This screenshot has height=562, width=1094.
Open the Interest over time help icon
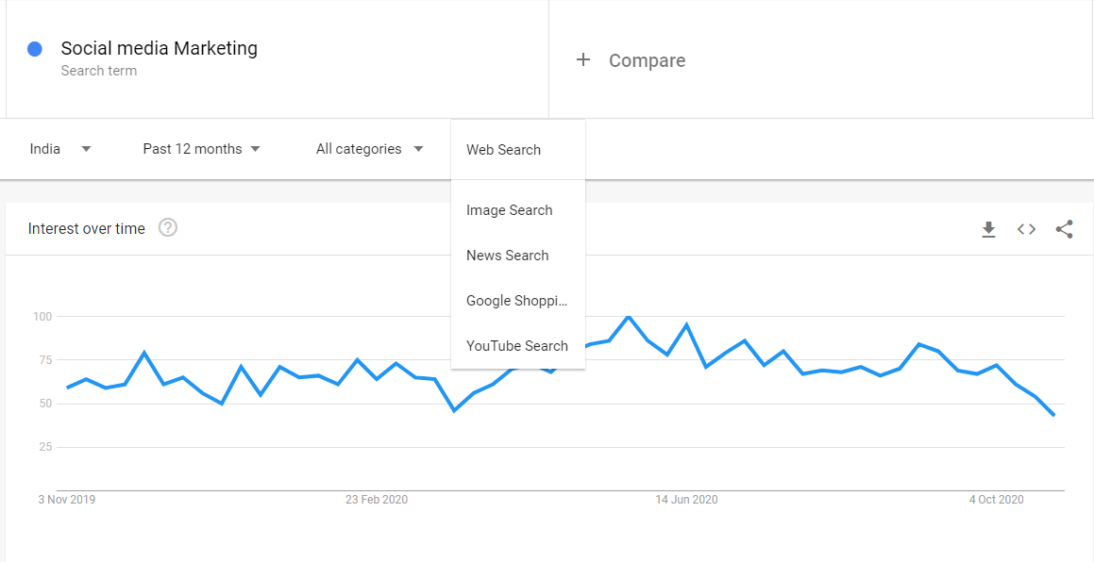point(167,228)
